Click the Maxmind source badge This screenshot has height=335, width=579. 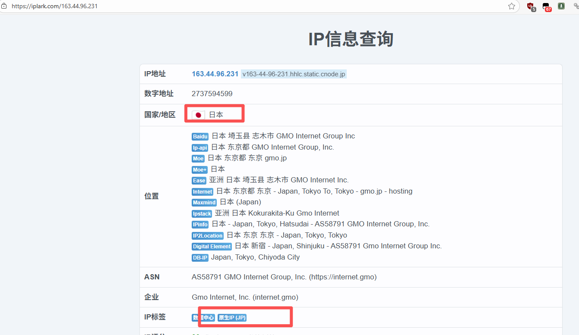coord(204,203)
